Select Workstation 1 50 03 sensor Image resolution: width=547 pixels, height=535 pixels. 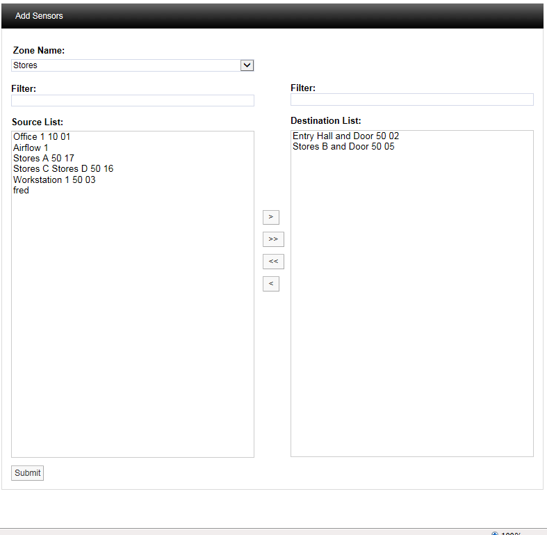54,180
